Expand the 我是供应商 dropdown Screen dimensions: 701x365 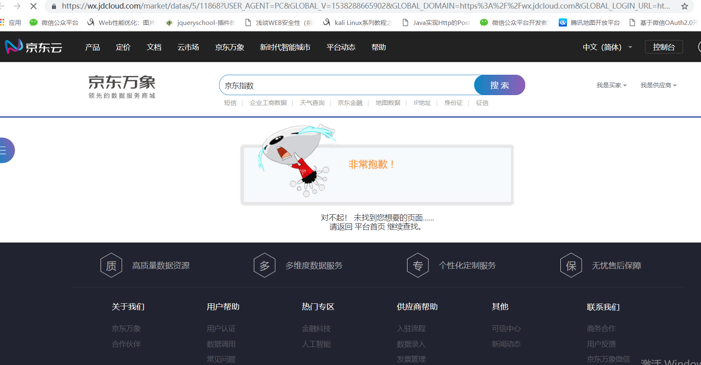tap(658, 85)
